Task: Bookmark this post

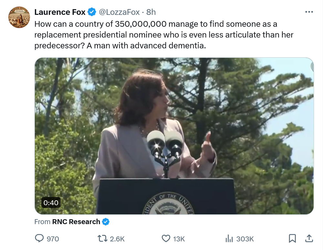Action: (x=292, y=239)
